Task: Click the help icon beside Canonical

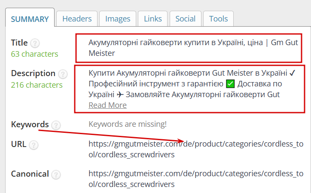Action: click(56, 175)
